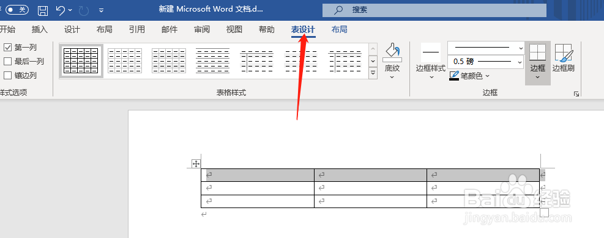Open the 笔颜色 color dropdown arrow
The height and width of the screenshot is (238, 604).
487,76
